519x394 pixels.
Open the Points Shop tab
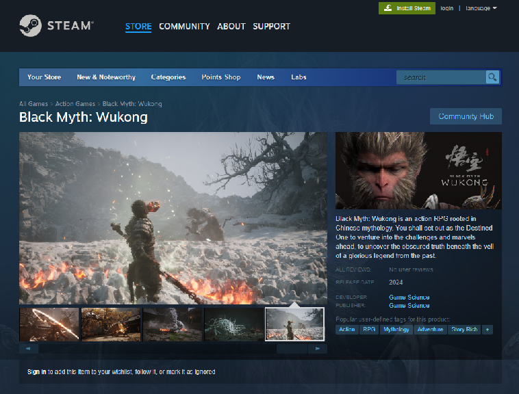pyautogui.click(x=221, y=77)
